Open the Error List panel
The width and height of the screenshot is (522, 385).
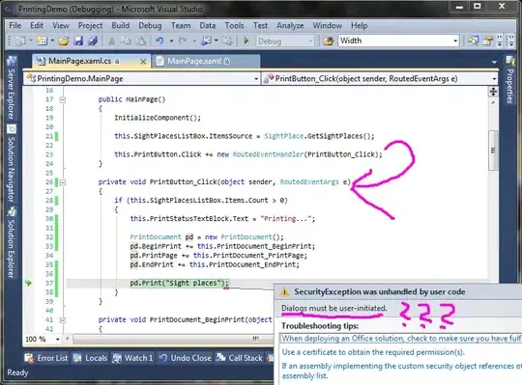click(46, 358)
